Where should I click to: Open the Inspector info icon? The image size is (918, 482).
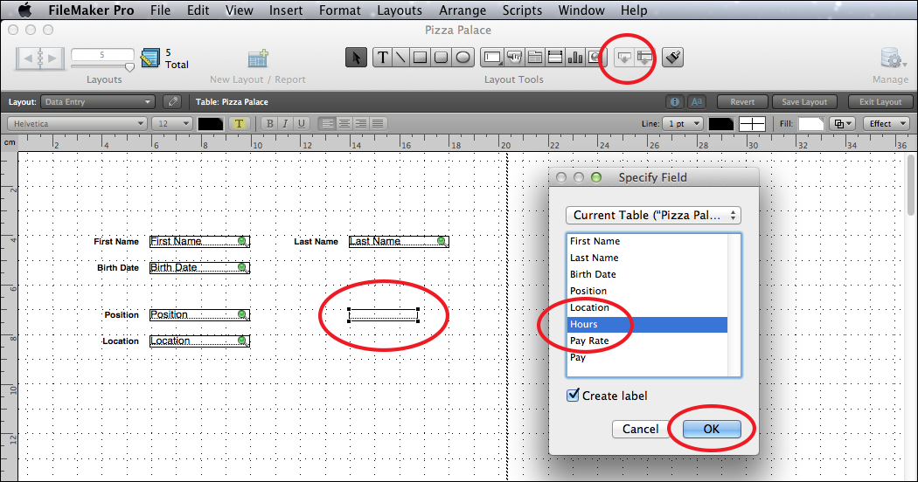674,102
